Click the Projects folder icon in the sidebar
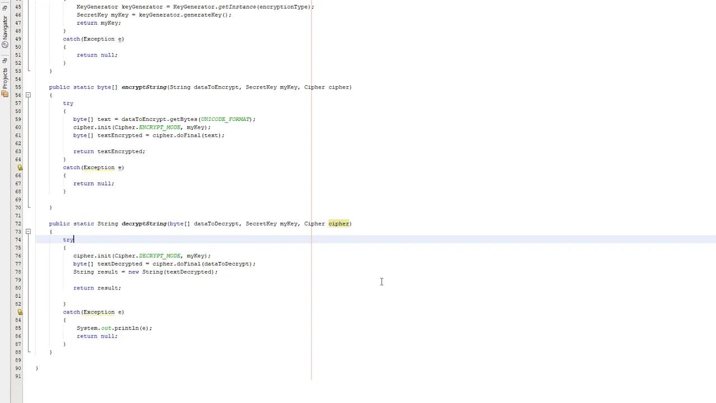Image resolution: width=716 pixels, height=403 pixels. click(4, 94)
